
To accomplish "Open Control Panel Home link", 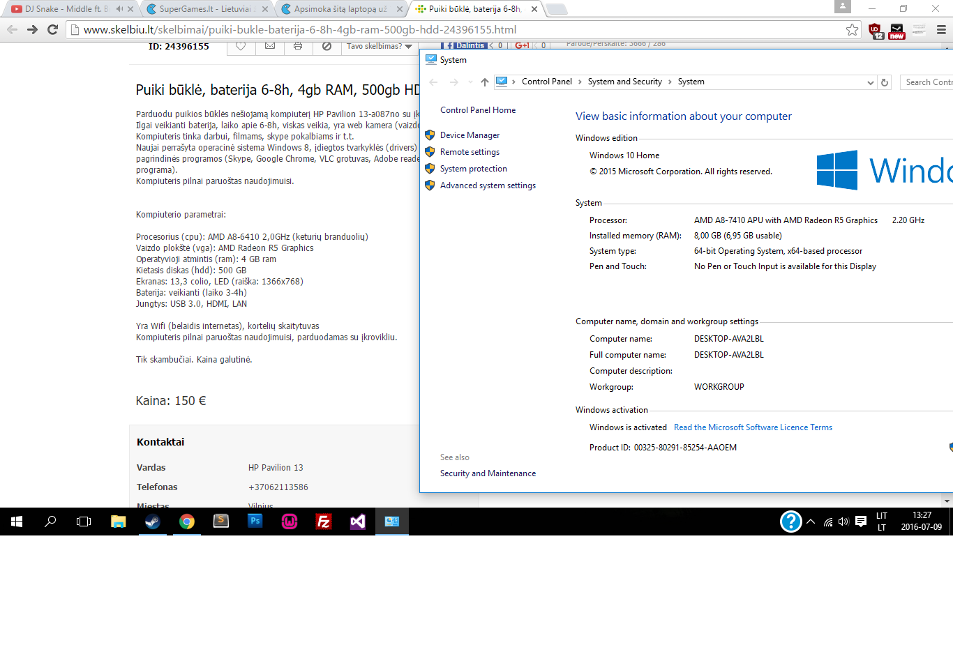I will 478,110.
